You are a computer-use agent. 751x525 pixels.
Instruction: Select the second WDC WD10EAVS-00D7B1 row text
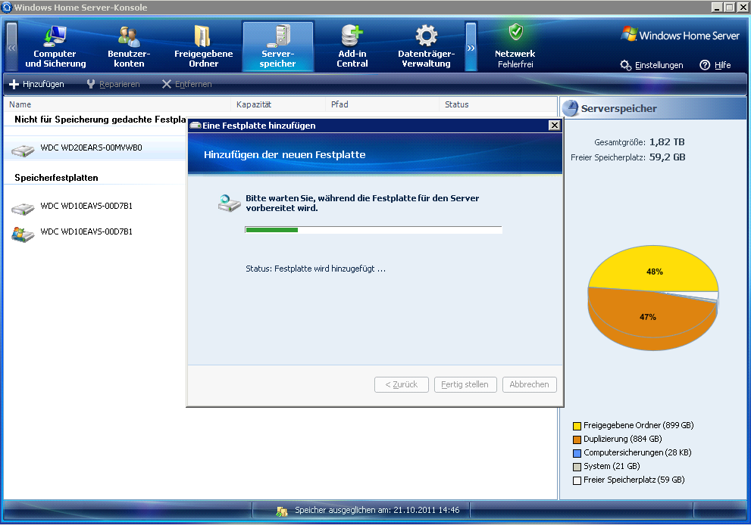[86, 232]
